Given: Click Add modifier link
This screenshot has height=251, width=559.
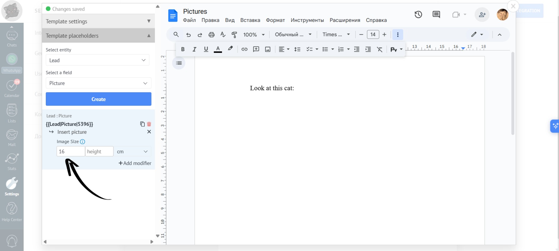Looking at the screenshot, I should (135, 163).
